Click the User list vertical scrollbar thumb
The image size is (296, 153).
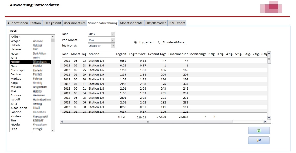(x=53, y=40)
